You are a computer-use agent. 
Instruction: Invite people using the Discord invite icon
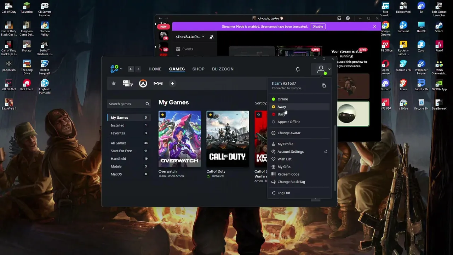pos(212,36)
